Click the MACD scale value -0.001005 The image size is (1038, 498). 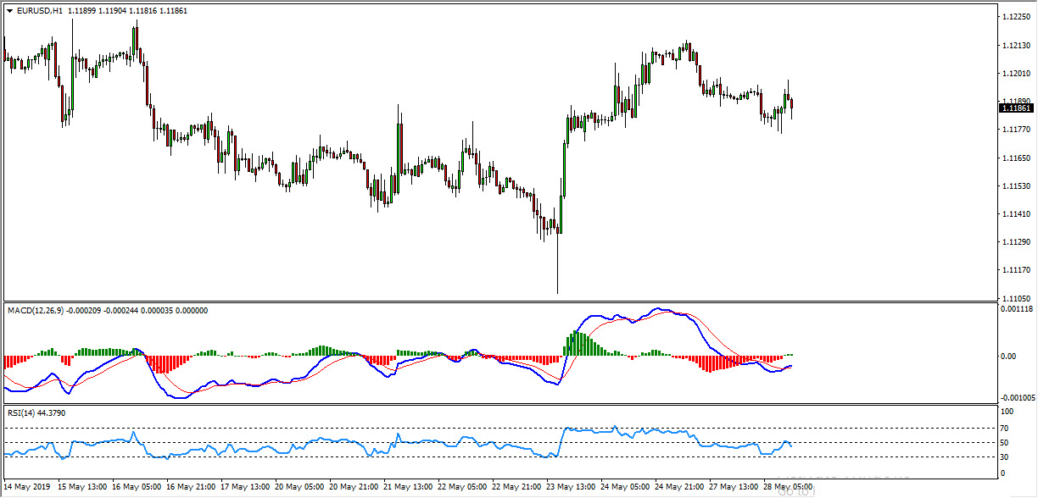point(1017,397)
